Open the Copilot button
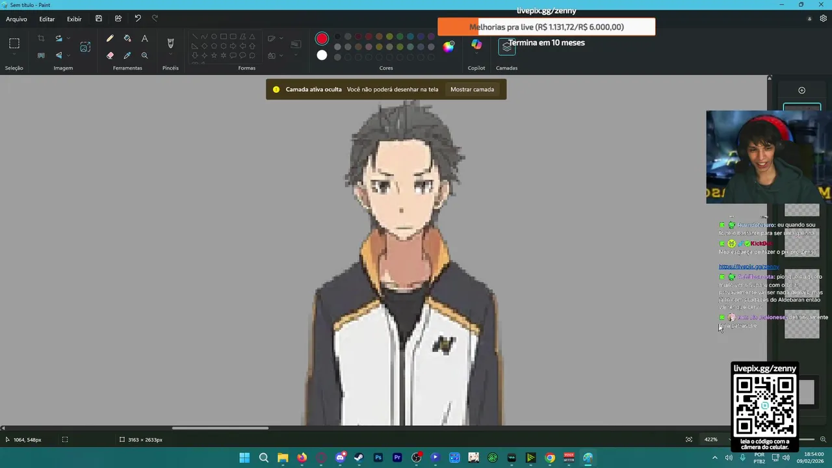This screenshot has height=468, width=832. 476,44
